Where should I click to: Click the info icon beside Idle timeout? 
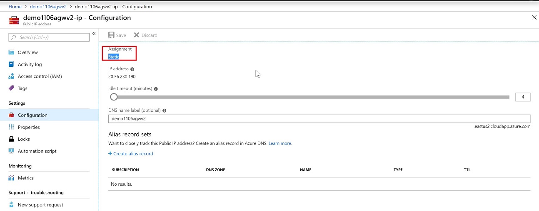pyautogui.click(x=156, y=89)
